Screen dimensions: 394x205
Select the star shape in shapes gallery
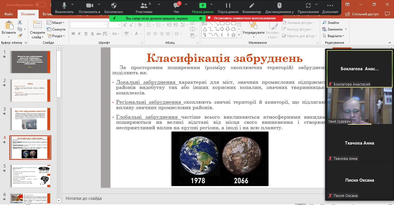tap(233, 35)
